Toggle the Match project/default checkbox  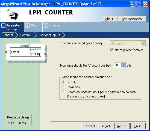tap(112, 50)
